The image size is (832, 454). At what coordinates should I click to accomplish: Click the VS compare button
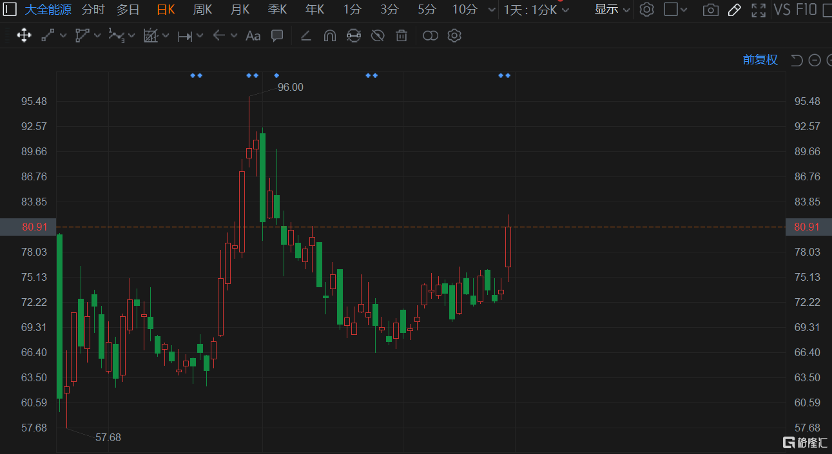click(782, 10)
